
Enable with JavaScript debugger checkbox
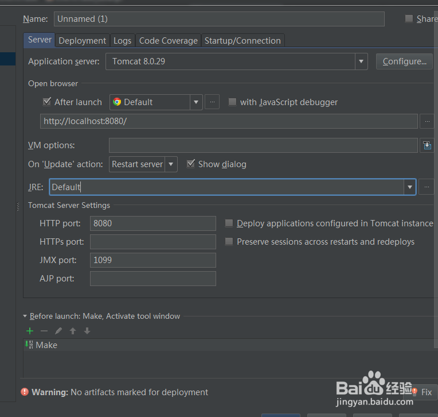click(232, 102)
